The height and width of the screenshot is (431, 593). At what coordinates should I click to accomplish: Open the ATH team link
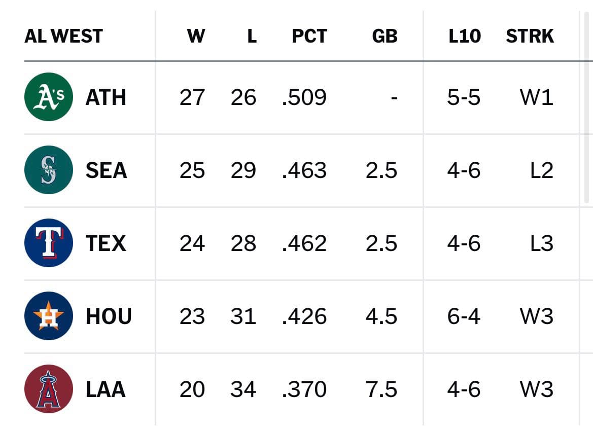point(106,97)
